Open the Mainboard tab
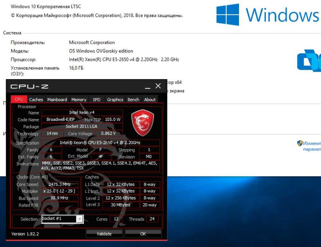Image resolution: width=321 pixels, height=247 pixels. click(x=57, y=100)
